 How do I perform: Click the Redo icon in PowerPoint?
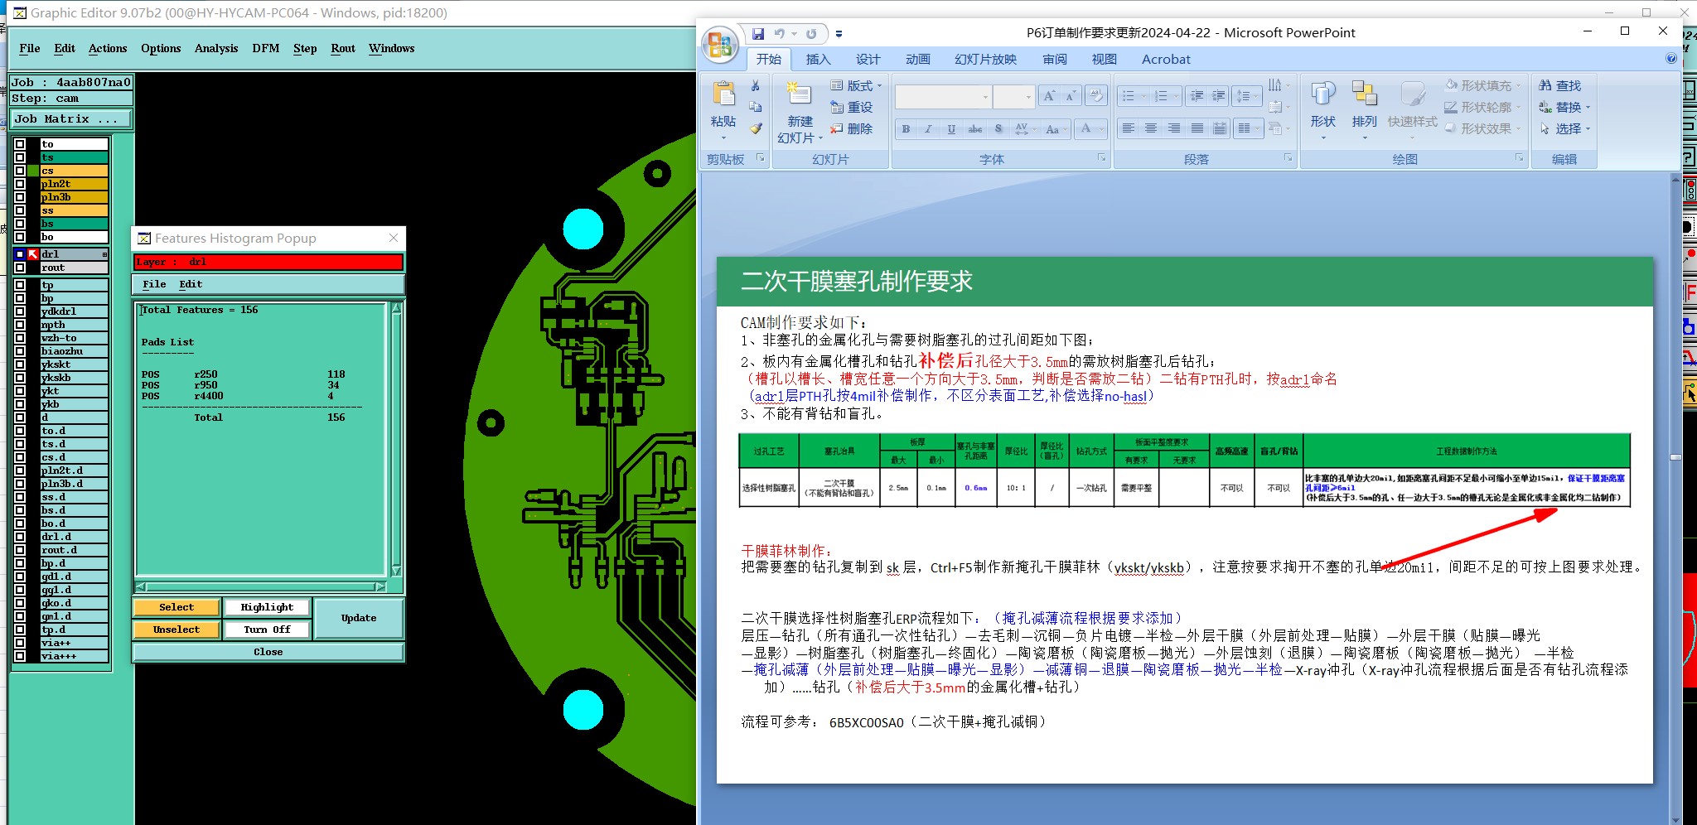[811, 34]
